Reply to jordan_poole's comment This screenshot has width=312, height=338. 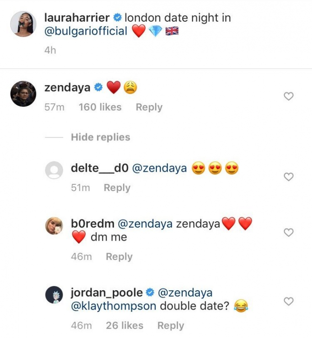point(170,325)
